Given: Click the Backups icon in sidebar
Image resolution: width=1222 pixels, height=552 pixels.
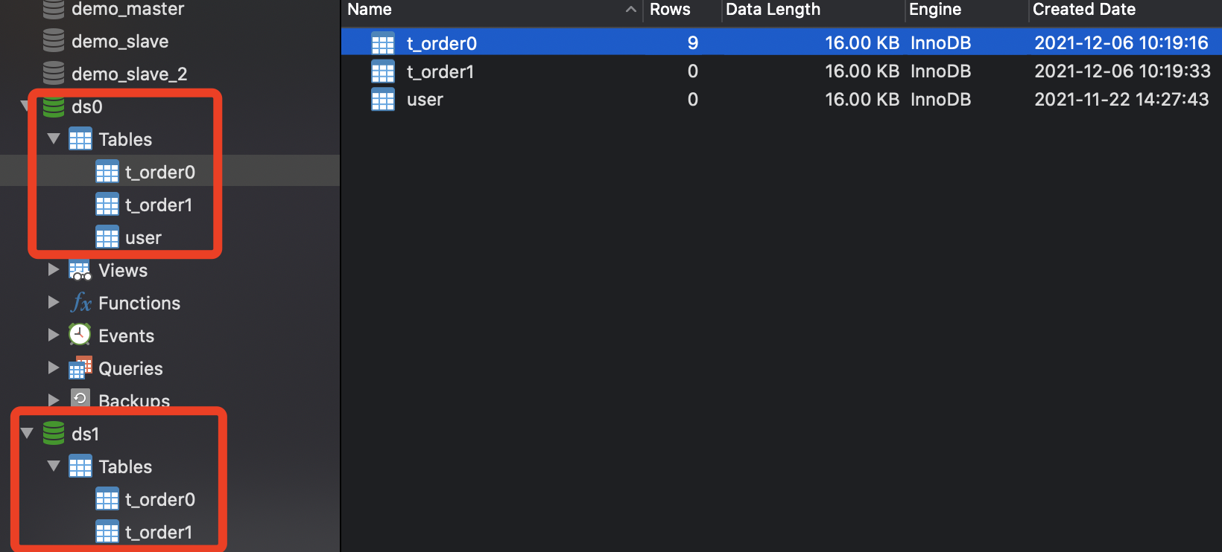Looking at the screenshot, I should pyautogui.click(x=80, y=398).
